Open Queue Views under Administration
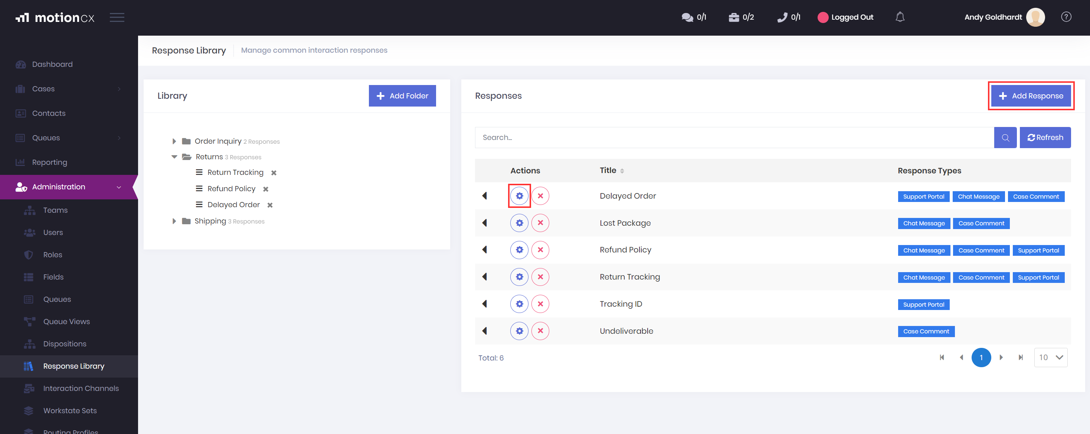 click(x=66, y=322)
